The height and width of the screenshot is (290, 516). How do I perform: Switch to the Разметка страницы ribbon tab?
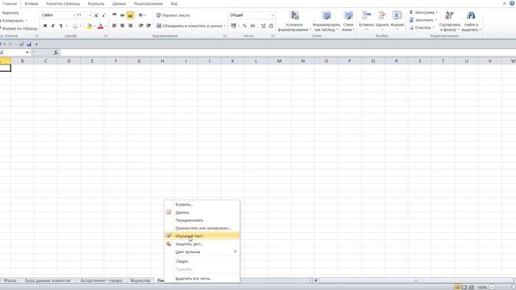(x=63, y=3)
